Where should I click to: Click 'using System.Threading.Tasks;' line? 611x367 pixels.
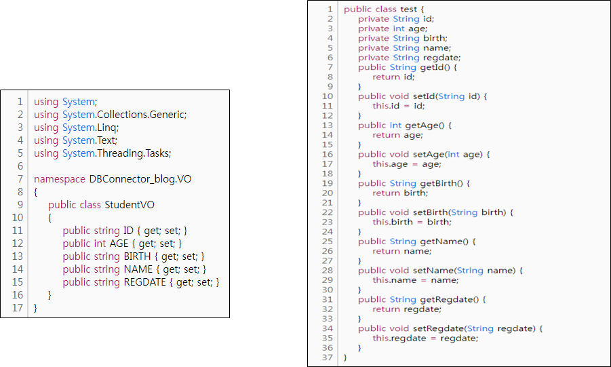point(102,153)
